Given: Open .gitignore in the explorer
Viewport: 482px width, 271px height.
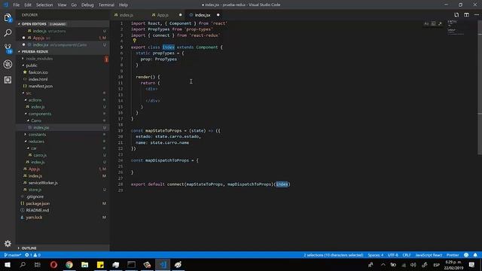Looking at the screenshot, I should point(35,196).
